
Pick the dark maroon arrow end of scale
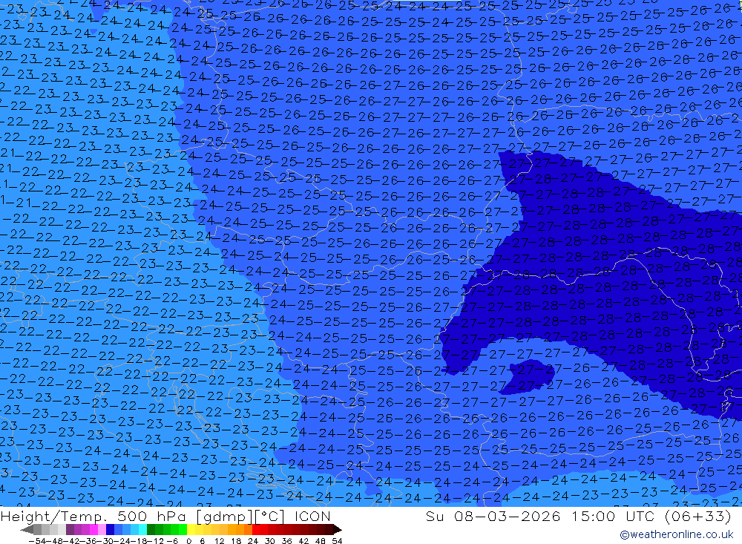click(x=337, y=529)
